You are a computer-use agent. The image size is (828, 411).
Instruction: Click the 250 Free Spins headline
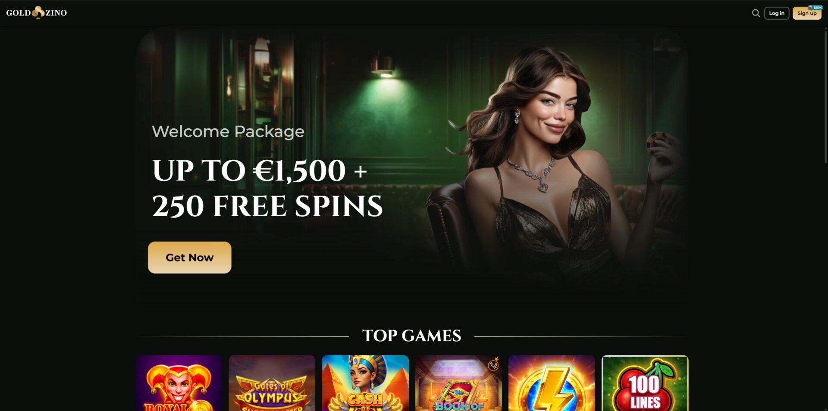[x=267, y=206]
